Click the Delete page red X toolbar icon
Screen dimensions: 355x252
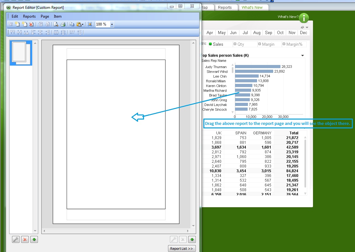31,24
